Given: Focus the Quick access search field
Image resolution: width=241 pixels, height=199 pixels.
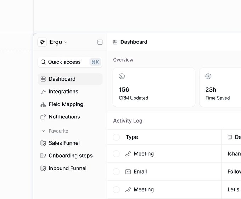Looking at the screenshot, I should click(x=70, y=62).
